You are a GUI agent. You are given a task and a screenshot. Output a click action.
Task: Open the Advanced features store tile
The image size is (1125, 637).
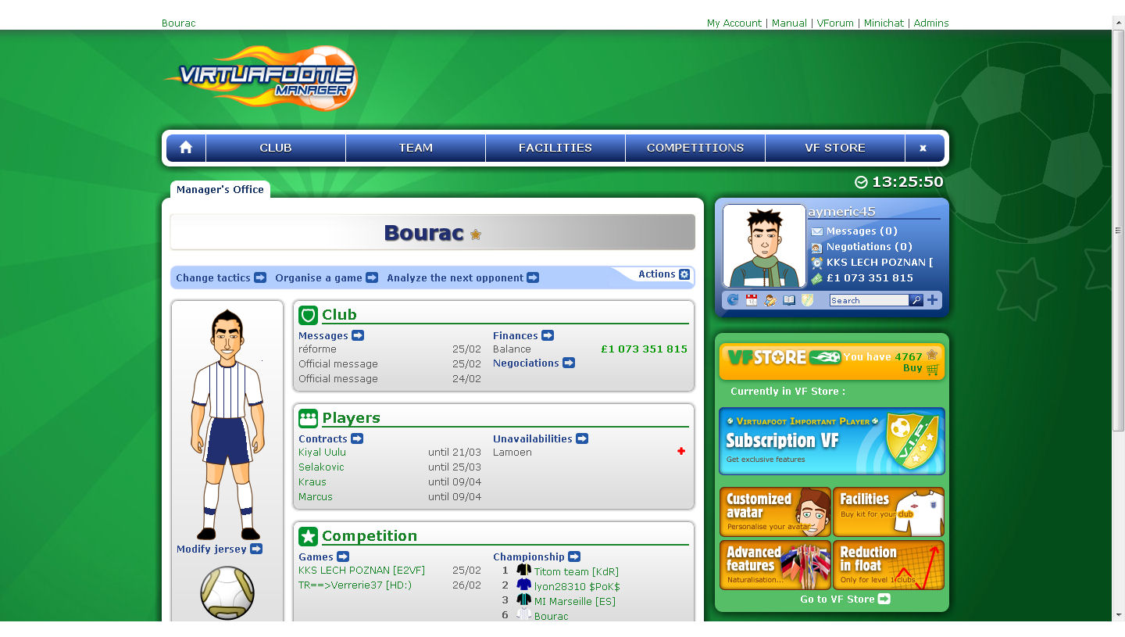pyautogui.click(x=776, y=565)
